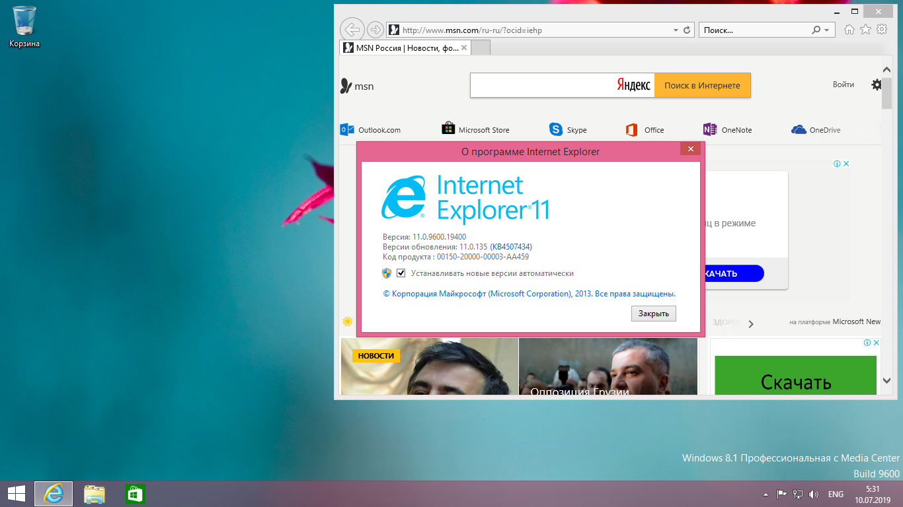Click the Home icon in IE

pyautogui.click(x=849, y=30)
